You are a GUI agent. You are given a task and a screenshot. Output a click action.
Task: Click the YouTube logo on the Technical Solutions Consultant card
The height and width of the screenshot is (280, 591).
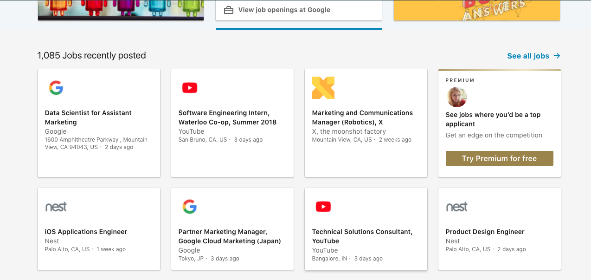tap(323, 207)
